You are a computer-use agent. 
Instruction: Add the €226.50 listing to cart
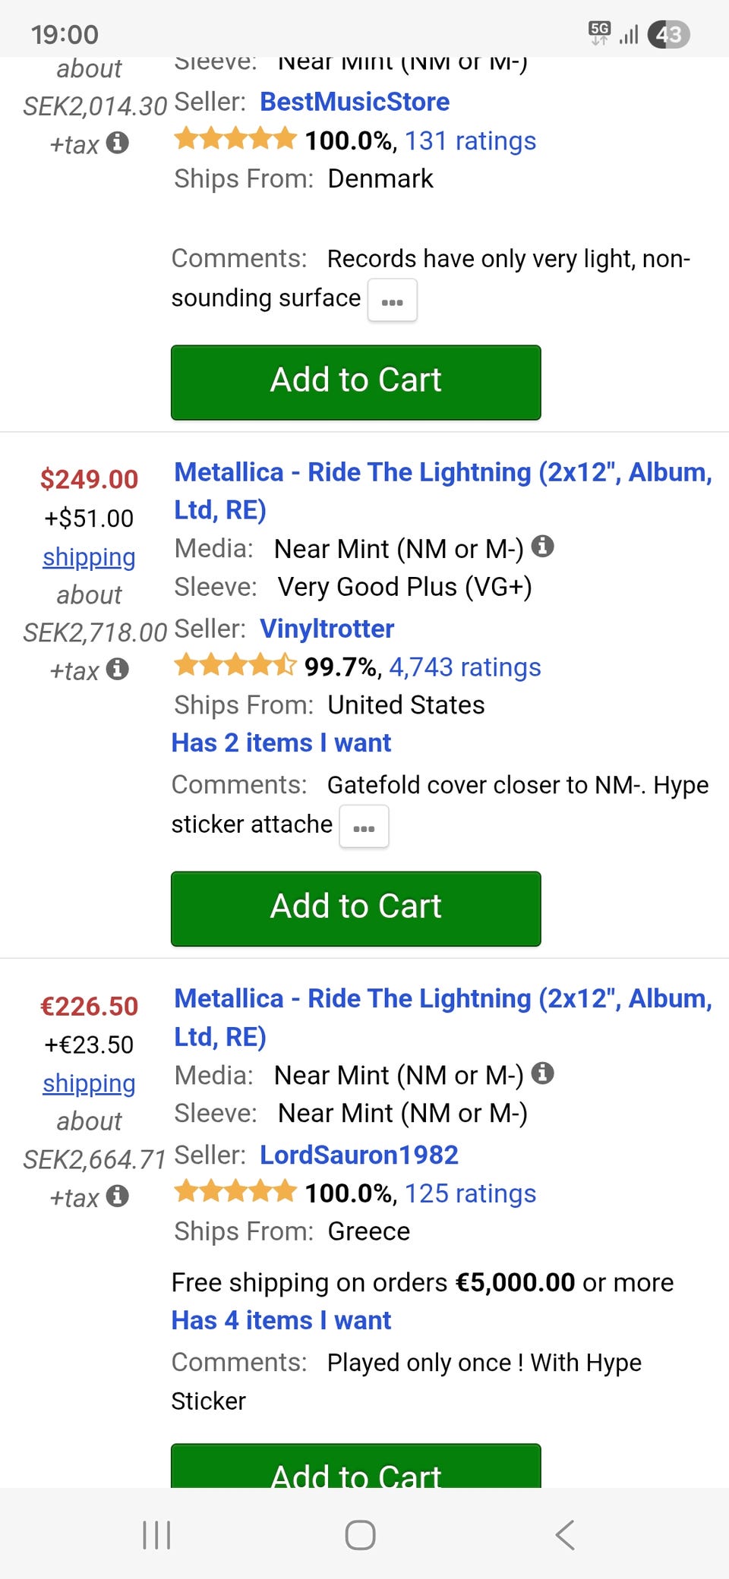click(355, 1468)
